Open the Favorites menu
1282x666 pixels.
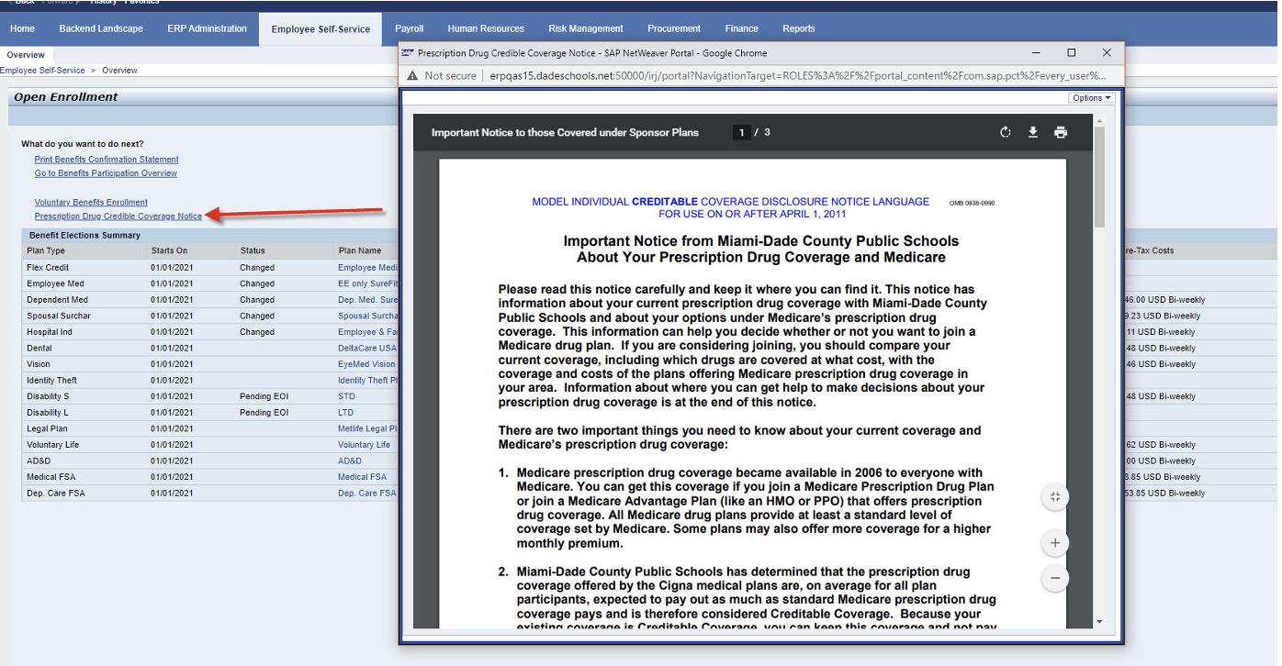(x=142, y=2)
